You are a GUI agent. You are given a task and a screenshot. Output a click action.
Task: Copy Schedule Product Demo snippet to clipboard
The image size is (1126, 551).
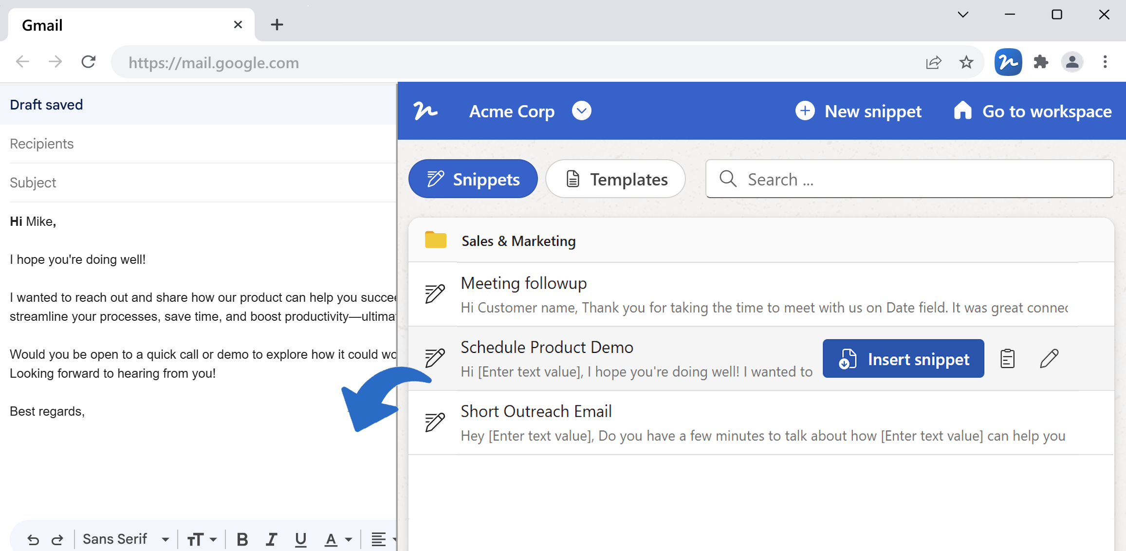[x=1007, y=359]
